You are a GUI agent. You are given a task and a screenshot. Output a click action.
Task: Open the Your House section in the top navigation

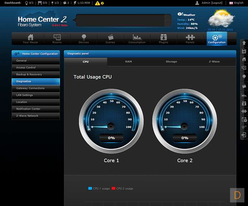click(x=30, y=39)
